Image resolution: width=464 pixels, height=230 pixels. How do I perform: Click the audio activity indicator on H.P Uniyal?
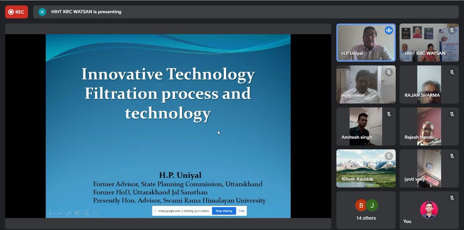click(x=389, y=30)
